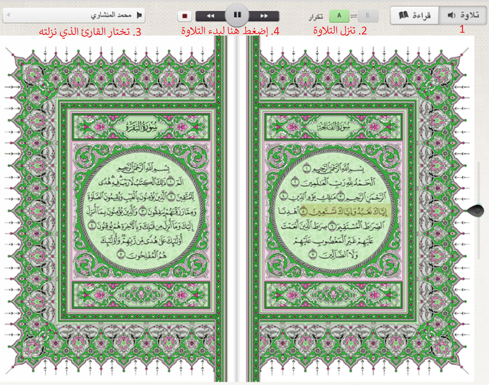Pause the recitation playback
The height and width of the screenshot is (385, 489).
click(x=237, y=14)
